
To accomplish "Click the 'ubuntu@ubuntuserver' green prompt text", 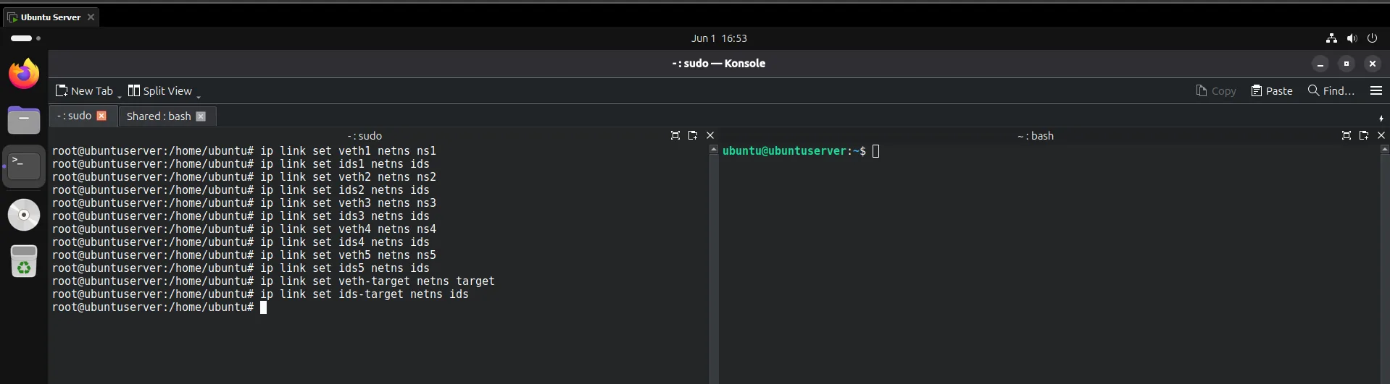I will pos(785,151).
